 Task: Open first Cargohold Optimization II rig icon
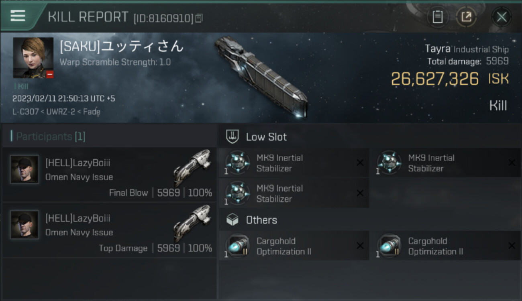pyautogui.click(x=237, y=246)
